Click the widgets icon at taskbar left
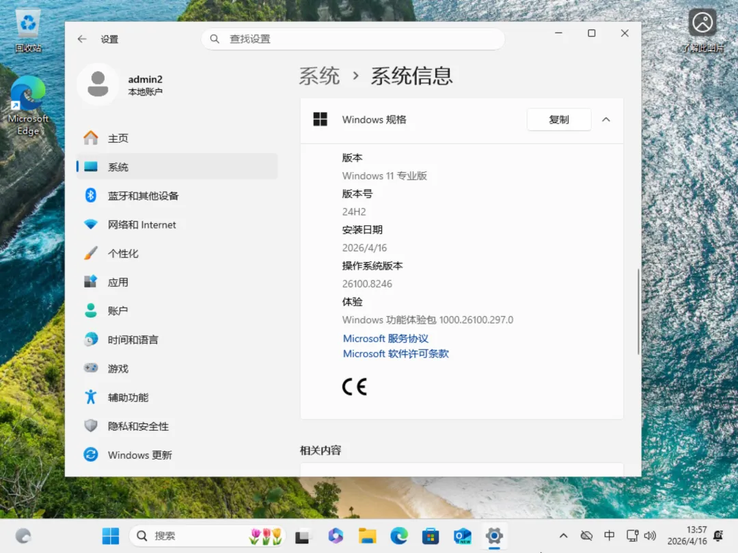This screenshot has width=738, height=553. 23,536
